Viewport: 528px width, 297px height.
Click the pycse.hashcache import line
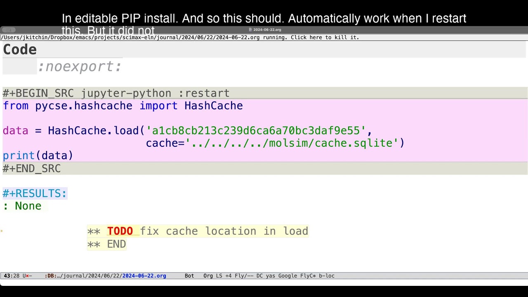point(123,106)
